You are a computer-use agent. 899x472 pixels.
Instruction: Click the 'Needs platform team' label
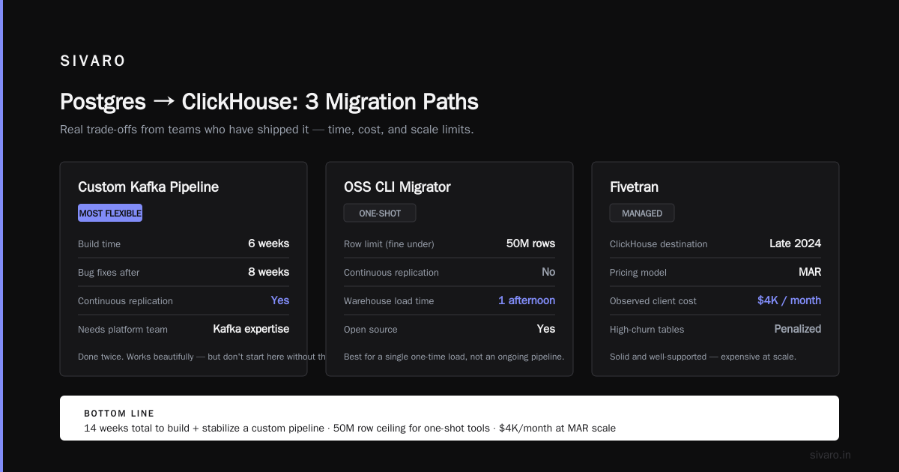coord(123,330)
